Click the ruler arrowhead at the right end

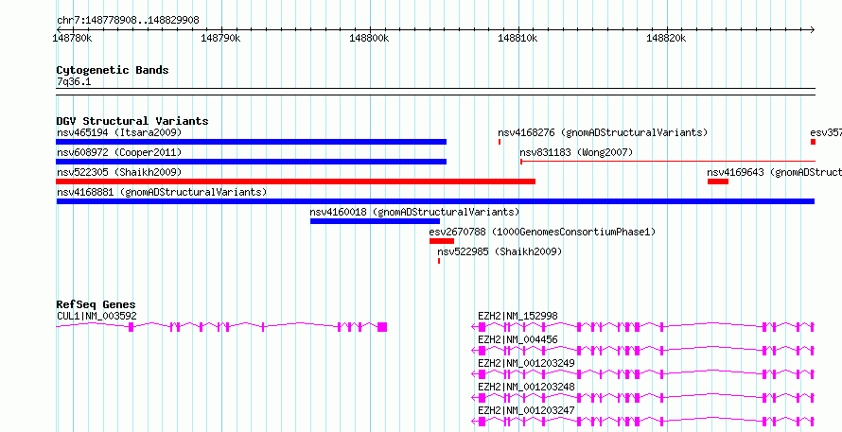pos(812,29)
